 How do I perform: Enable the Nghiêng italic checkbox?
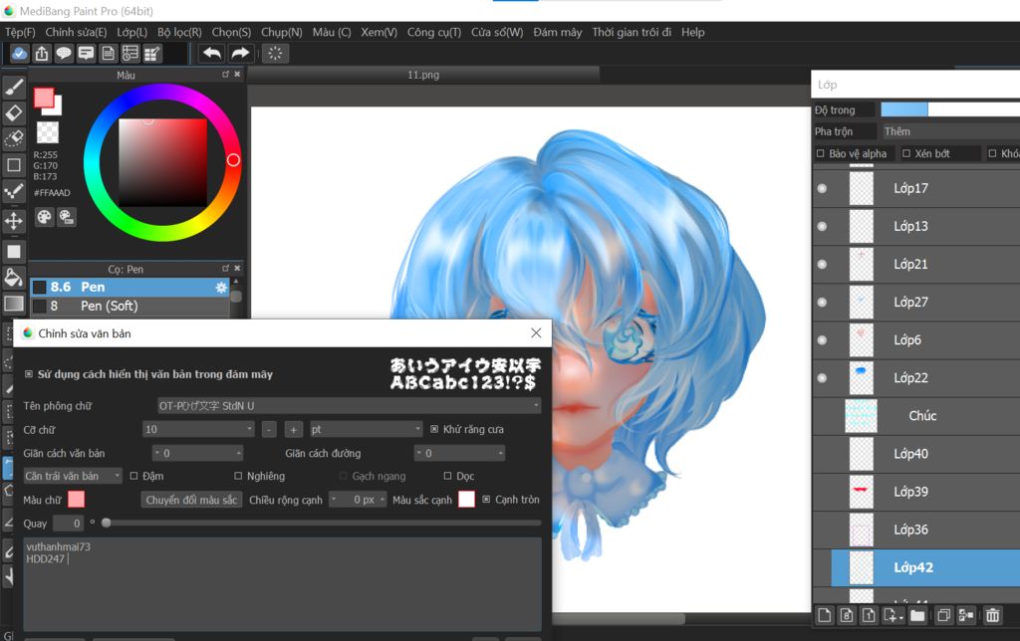pyautogui.click(x=238, y=476)
